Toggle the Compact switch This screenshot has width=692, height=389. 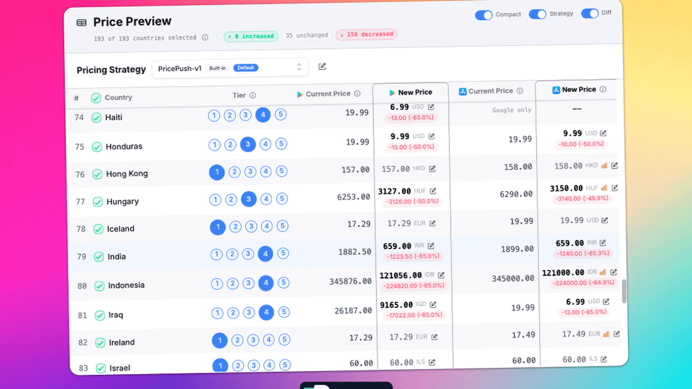tap(484, 15)
